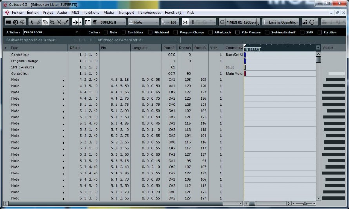Image resolution: width=349 pixels, height=209 pixels.
Task: Open the Pas de Focus dropdown
Action: coord(51,32)
